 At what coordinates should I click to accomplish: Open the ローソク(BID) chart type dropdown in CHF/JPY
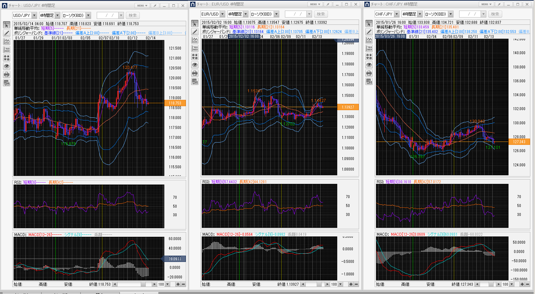(x=451, y=14)
